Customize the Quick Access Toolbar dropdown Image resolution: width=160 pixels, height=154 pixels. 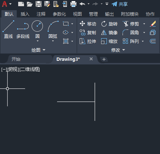107,4
